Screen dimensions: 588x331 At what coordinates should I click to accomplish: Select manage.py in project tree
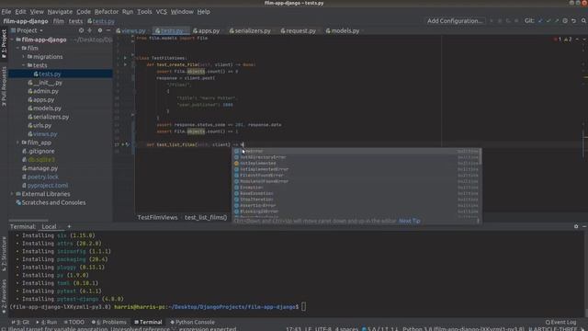[40, 168]
